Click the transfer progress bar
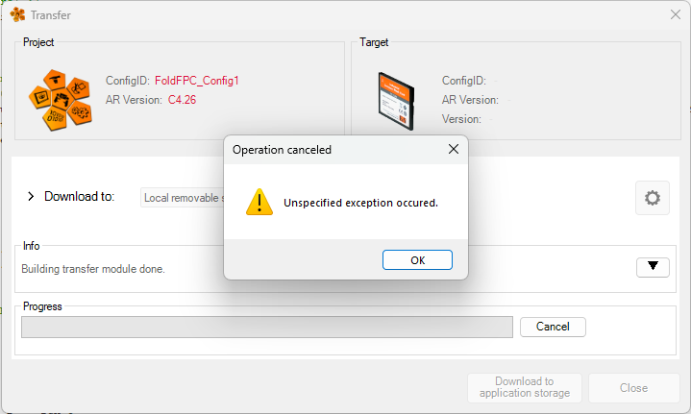 click(x=267, y=327)
